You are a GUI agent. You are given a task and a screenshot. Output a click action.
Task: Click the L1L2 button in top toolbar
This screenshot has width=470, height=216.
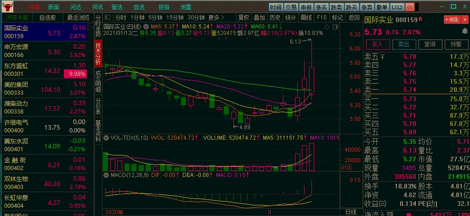click(x=397, y=7)
